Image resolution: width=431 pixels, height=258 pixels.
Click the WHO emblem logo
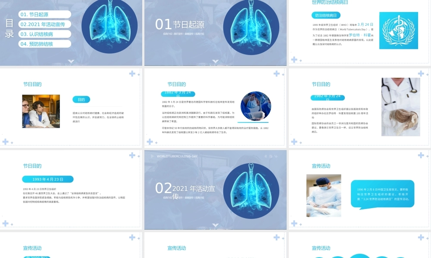click(398, 31)
